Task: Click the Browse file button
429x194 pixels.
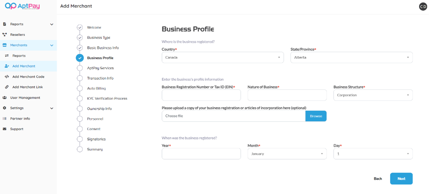Action: click(x=316, y=116)
